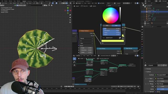This screenshot has height=94, width=168.
Task: Select the annotate pencil tool in geometry node editor
Action: (74, 62)
